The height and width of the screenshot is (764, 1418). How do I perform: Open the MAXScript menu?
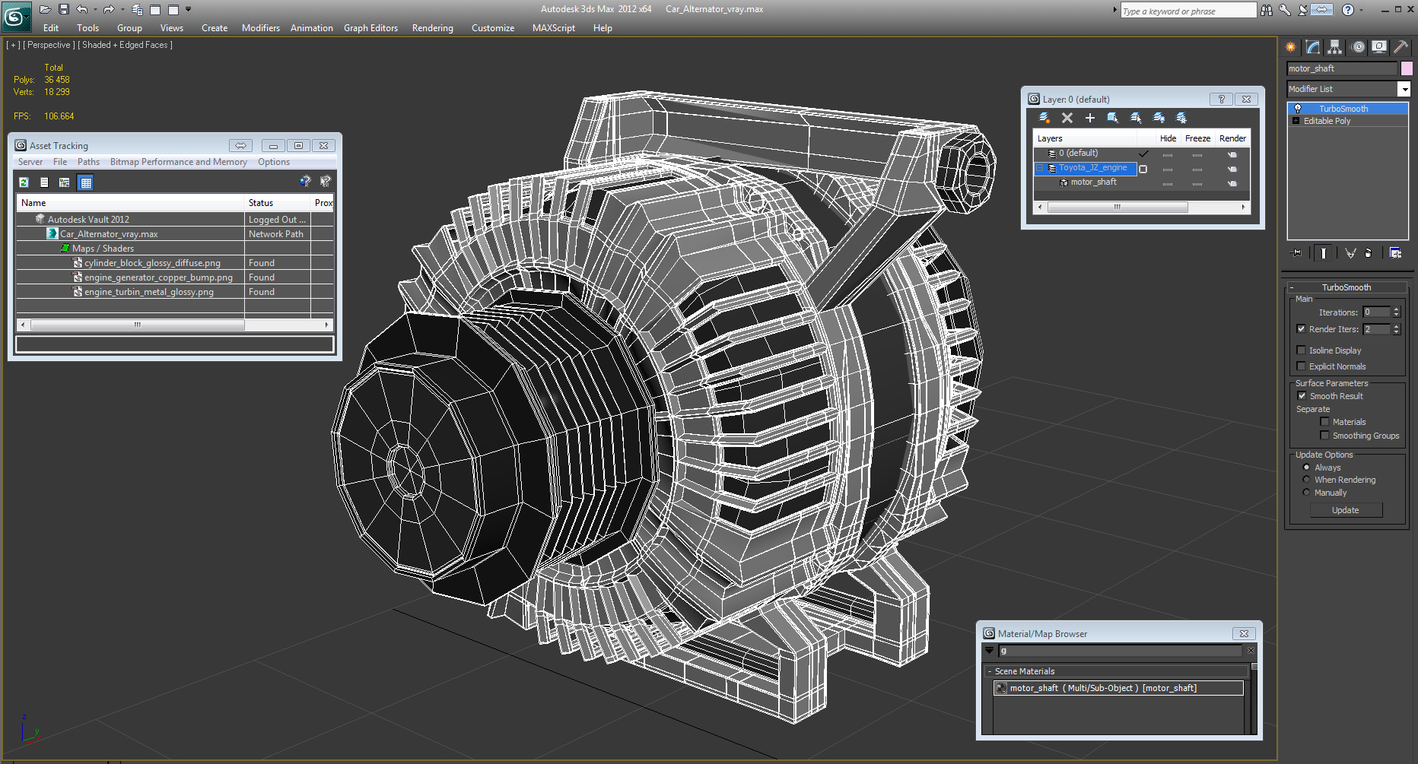pos(554,28)
